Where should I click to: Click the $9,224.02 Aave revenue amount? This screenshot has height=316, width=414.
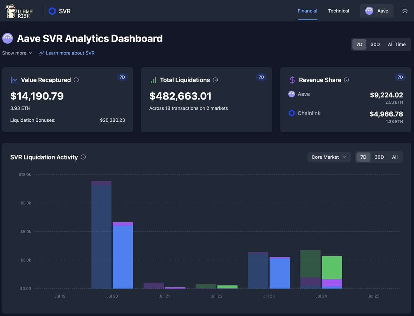click(x=386, y=95)
